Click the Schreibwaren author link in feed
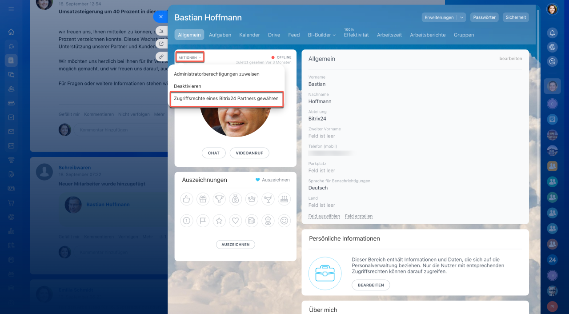The image size is (569, 314). (x=75, y=168)
